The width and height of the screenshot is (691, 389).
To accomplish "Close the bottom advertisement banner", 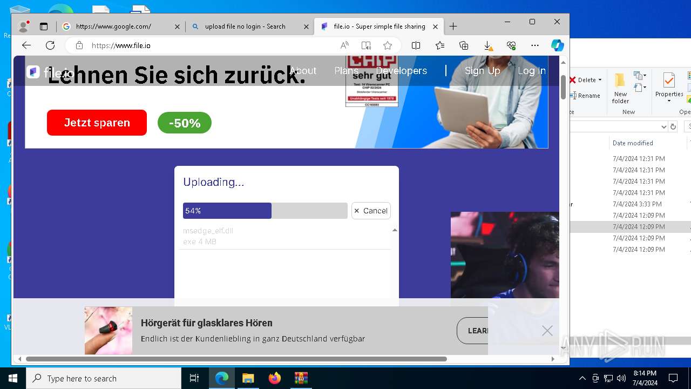I will coord(547,331).
